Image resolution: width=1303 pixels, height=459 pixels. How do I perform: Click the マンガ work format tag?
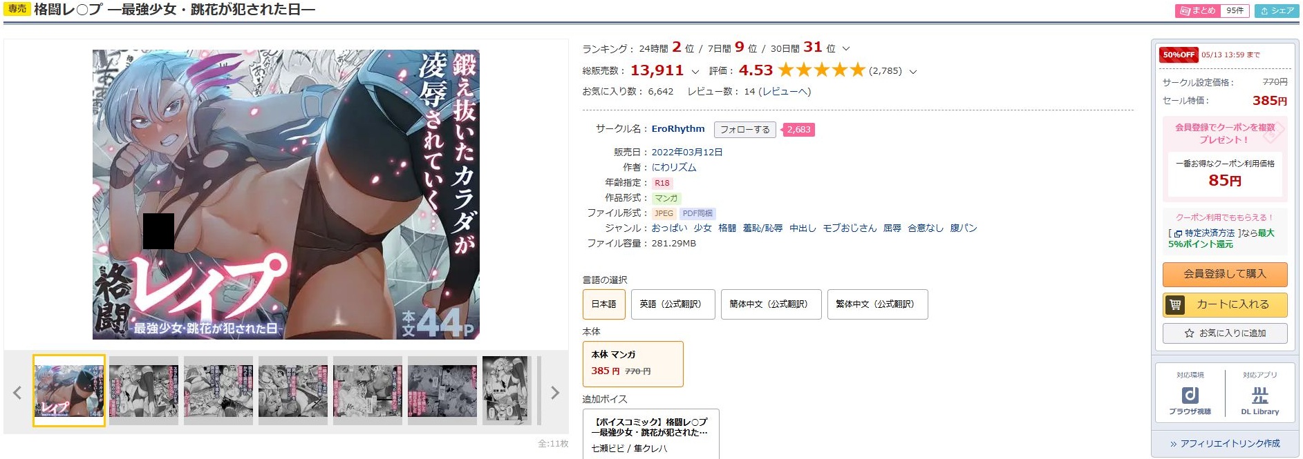(666, 198)
